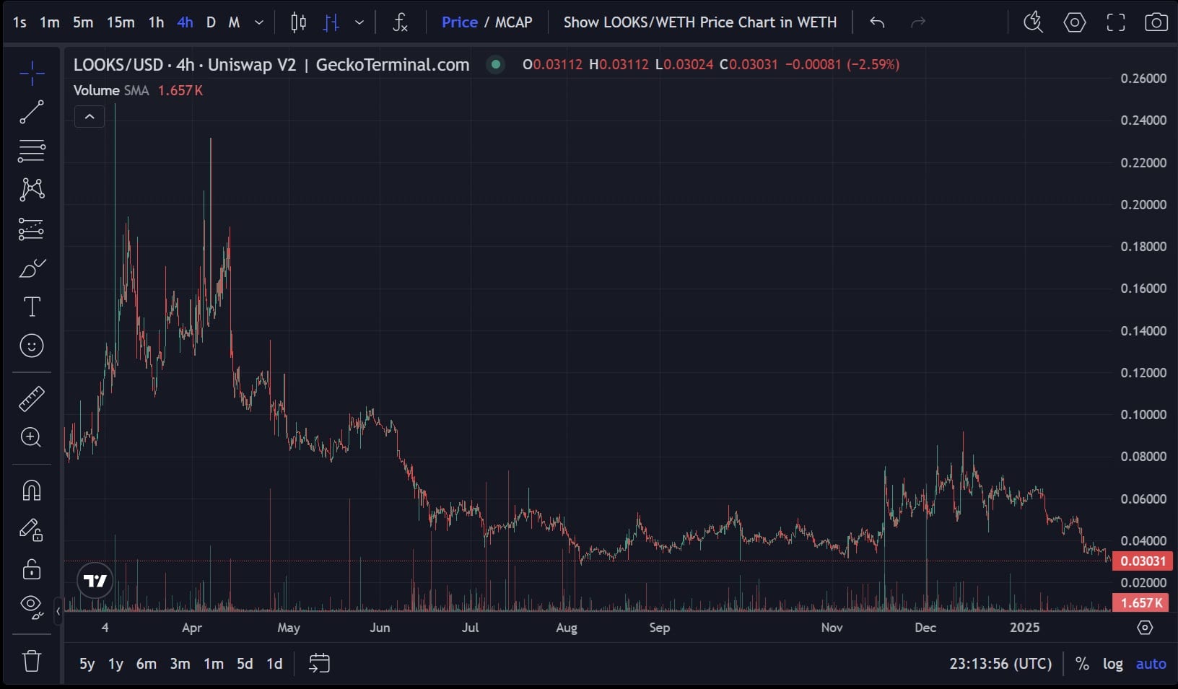Open the indicators fx panel
Screen dimensions: 1178x689
(x=401, y=22)
